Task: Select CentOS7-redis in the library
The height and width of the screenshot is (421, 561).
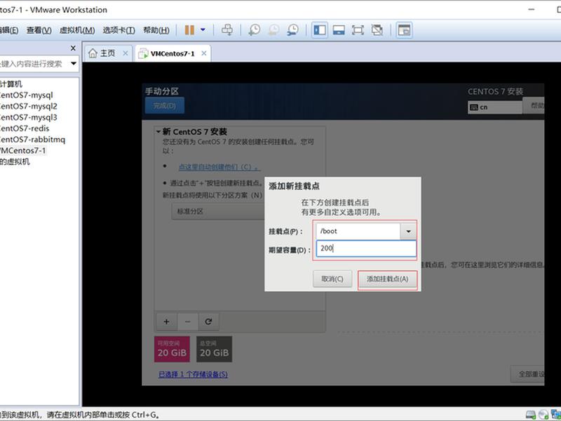Action: click(25, 128)
